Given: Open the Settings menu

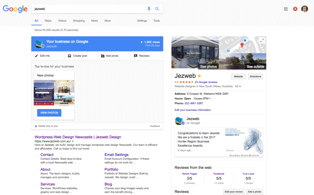Looking at the screenshot, I should (x=142, y=20).
